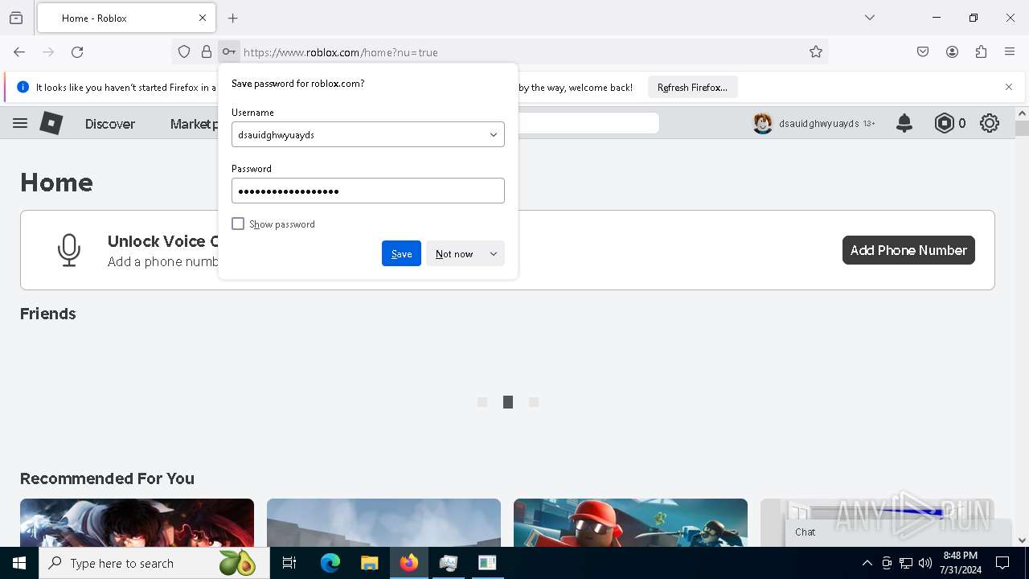Open the Roblox settings gear
The height and width of the screenshot is (579, 1029).
click(990, 123)
